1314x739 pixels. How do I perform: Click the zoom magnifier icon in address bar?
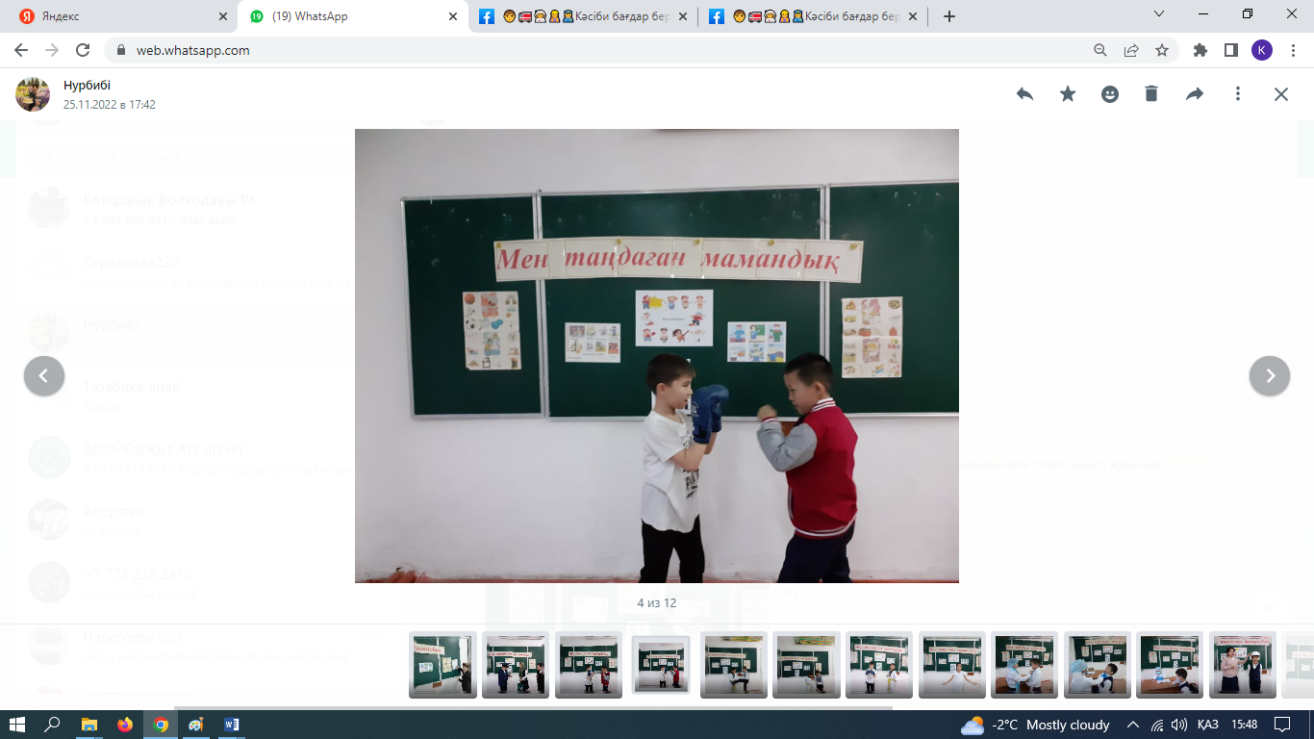click(x=1100, y=50)
